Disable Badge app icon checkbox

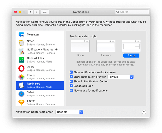coord(71,86)
